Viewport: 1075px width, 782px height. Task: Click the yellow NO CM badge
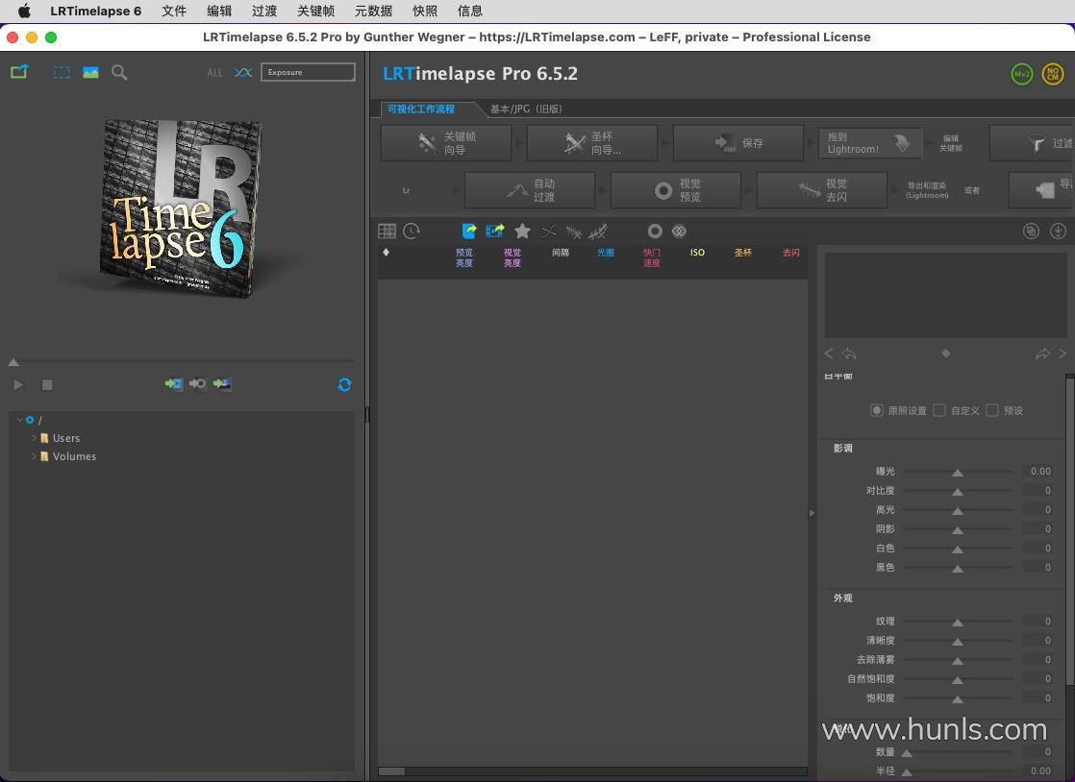point(1052,74)
